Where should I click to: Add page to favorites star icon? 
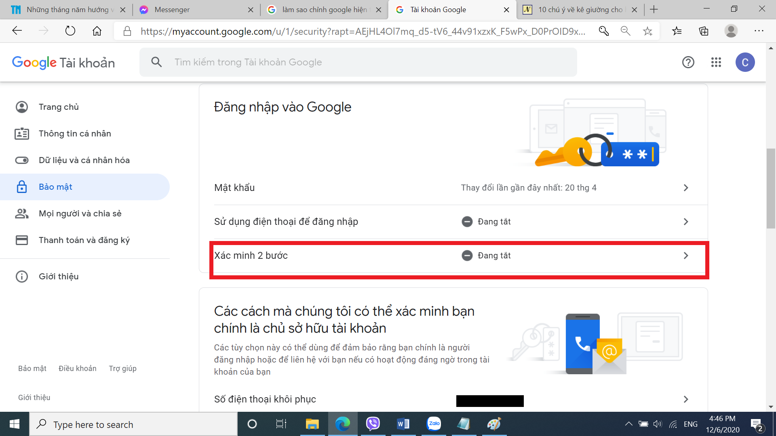click(x=647, y=31)
